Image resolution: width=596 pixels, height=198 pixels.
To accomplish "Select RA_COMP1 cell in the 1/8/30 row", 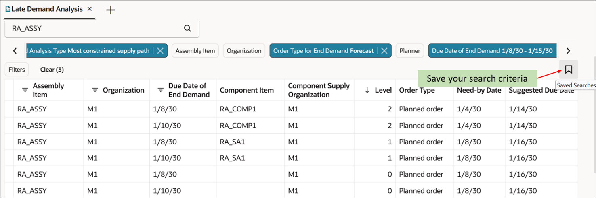I will click(250, 109).
